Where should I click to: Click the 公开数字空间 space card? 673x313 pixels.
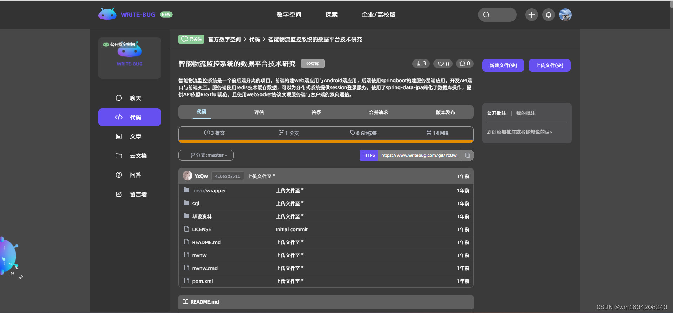click(130, 58)
